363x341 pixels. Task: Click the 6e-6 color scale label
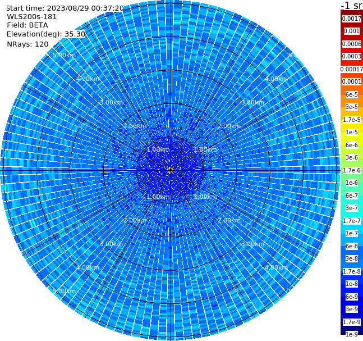[351, 145]
